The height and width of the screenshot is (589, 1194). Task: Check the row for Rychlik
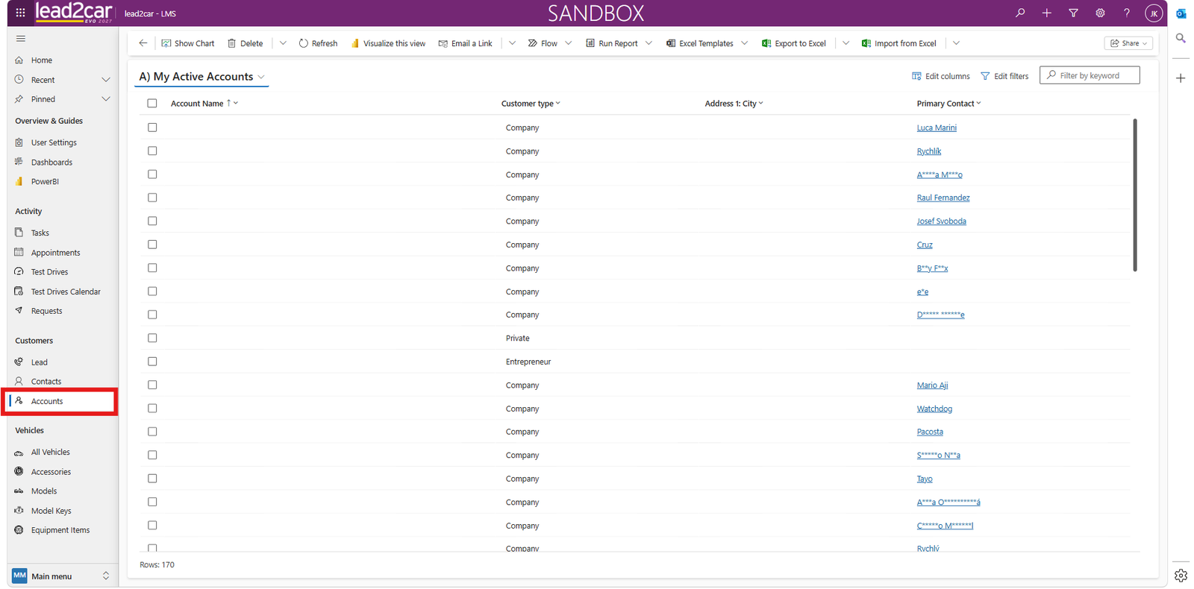click(x=152, y=151)
